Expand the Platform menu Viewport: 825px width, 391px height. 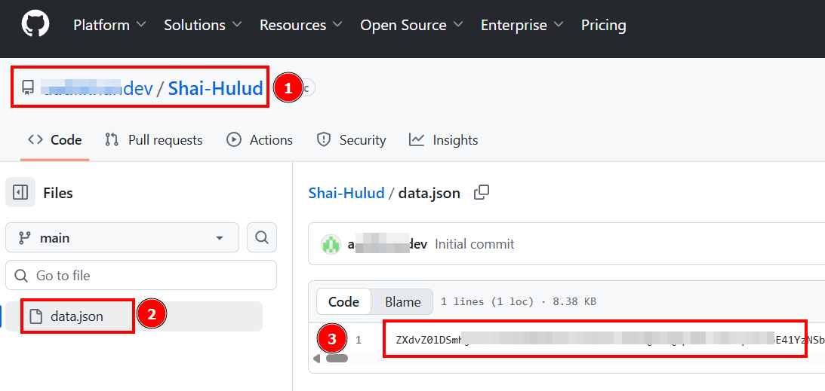110,25
